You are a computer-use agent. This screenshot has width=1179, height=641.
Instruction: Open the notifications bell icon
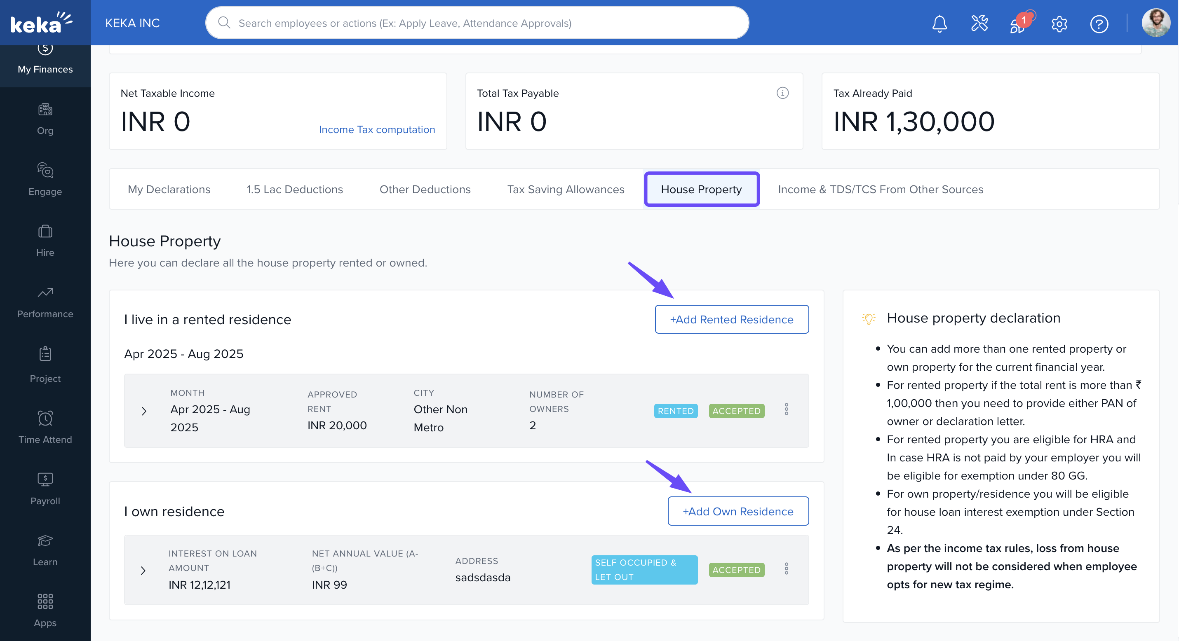pyautogui.click(x=939, y=23)
